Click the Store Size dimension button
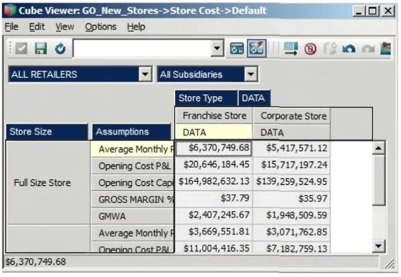 pos(47,132)
